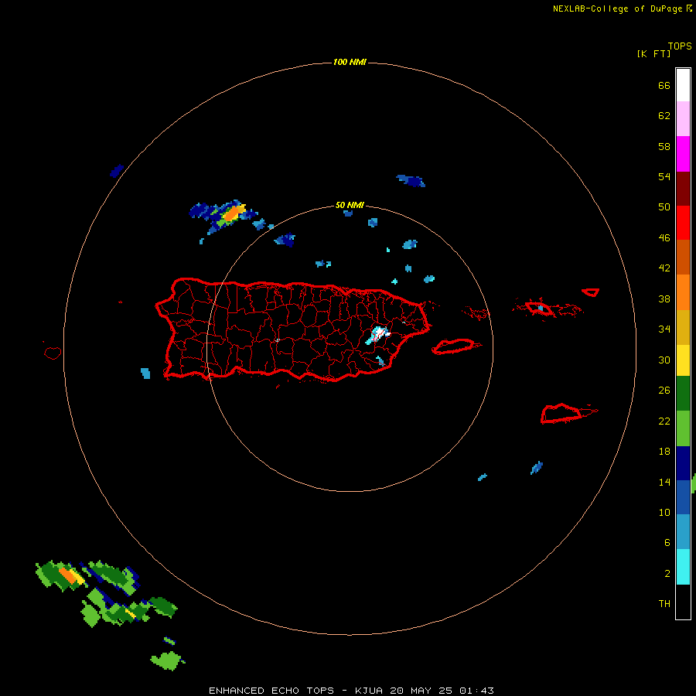Screen dimensions: 696x696
Task: Click the Vieques island outline east of Puerto Rico
Action: pos(455,346)
